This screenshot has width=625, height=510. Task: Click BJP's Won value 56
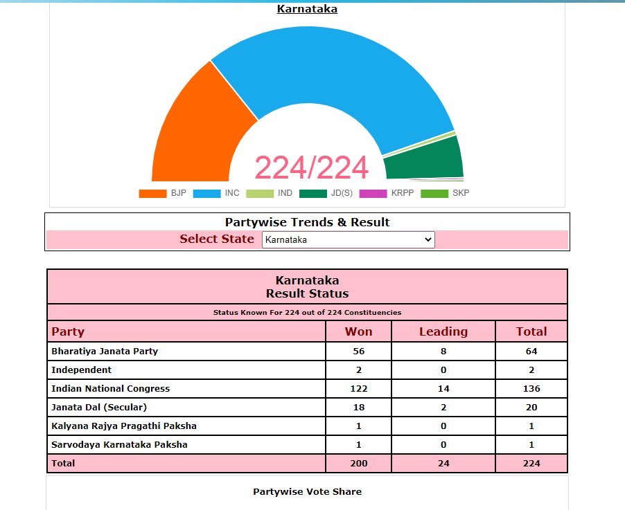(x=359, y=351)
